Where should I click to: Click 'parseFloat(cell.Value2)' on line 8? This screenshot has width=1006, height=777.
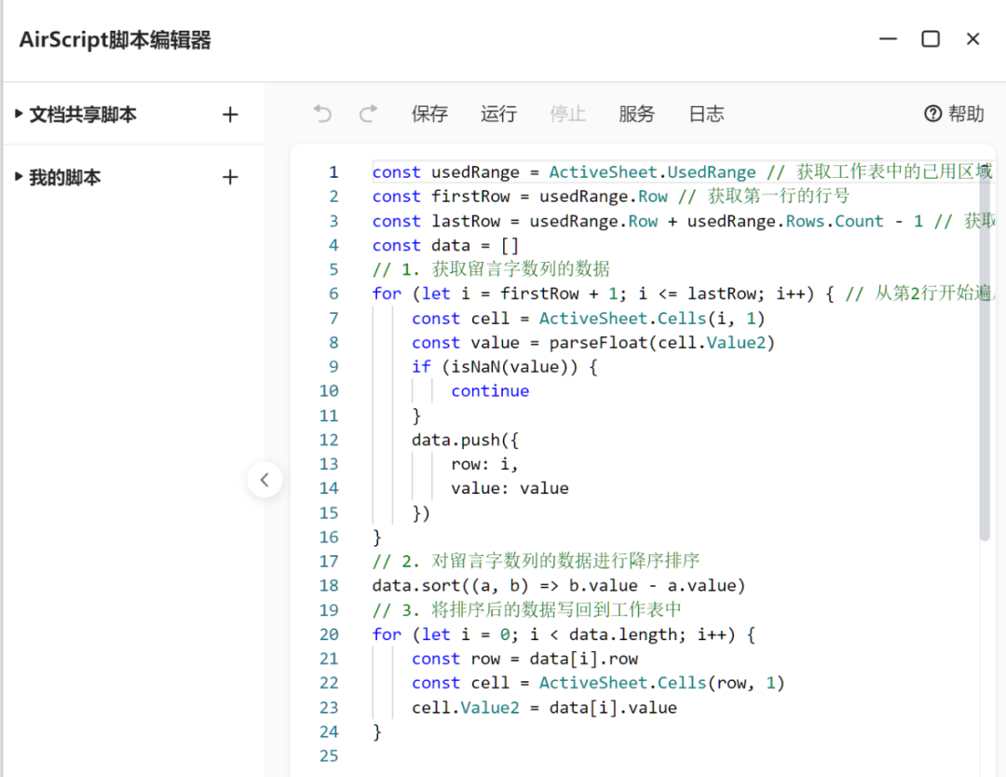[x=662, y=343]
